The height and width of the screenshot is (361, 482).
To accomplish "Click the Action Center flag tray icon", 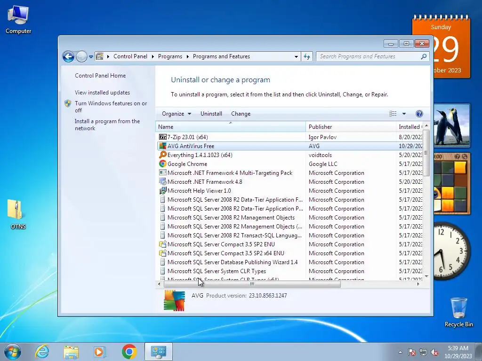I will [412, 352].
